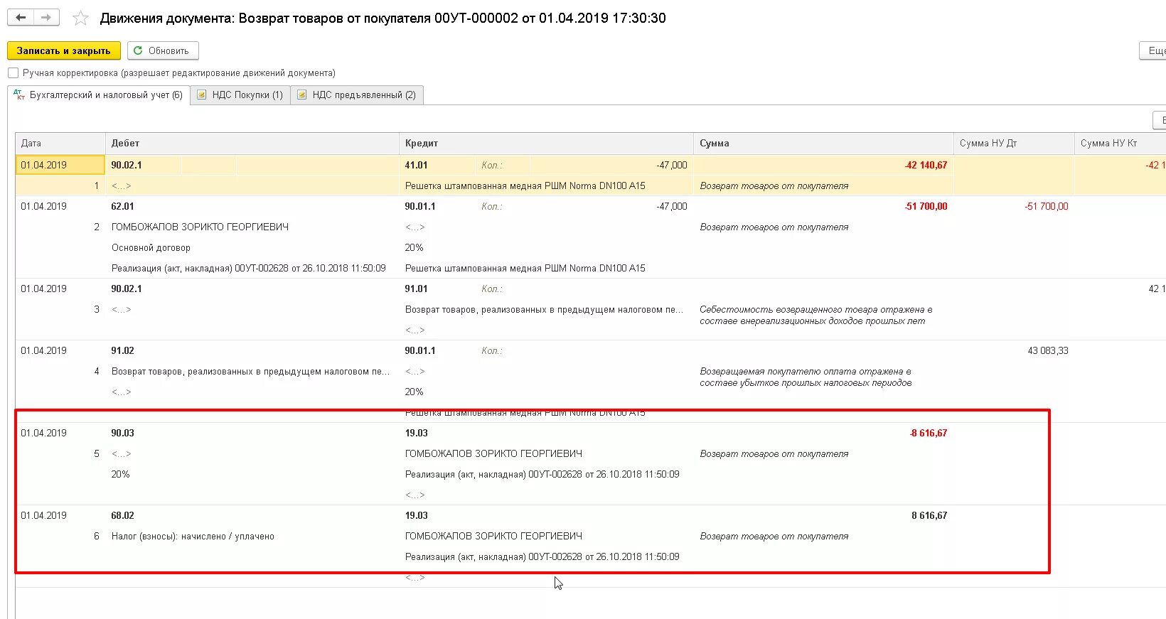
Task: Select Возвращаемая покупателю оплата description text
Action: [x=806, y=377]
